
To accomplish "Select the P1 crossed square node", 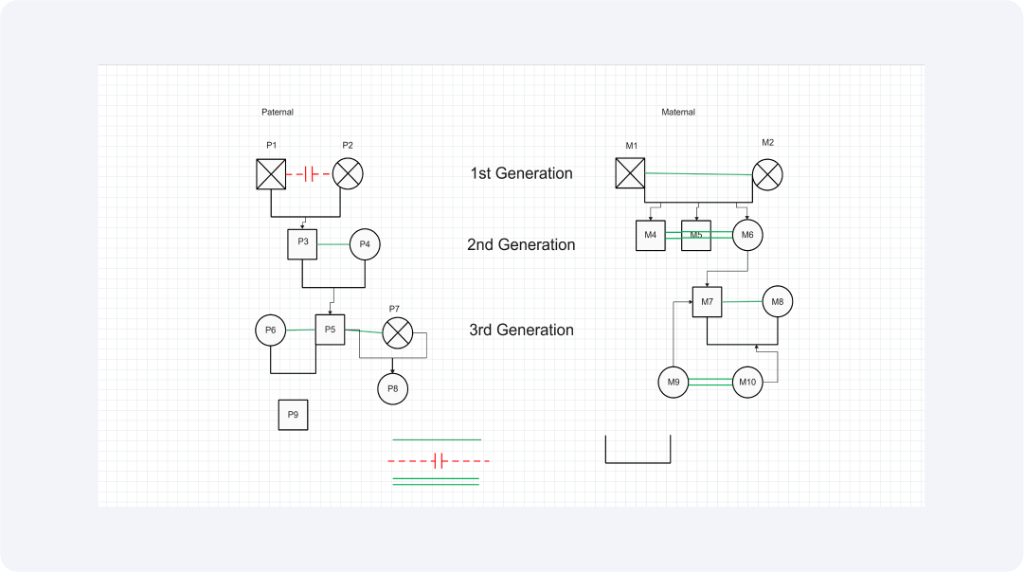I will click(271, 174).
